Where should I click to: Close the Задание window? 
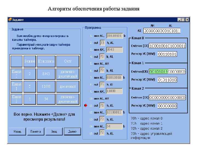coord(187,20)
